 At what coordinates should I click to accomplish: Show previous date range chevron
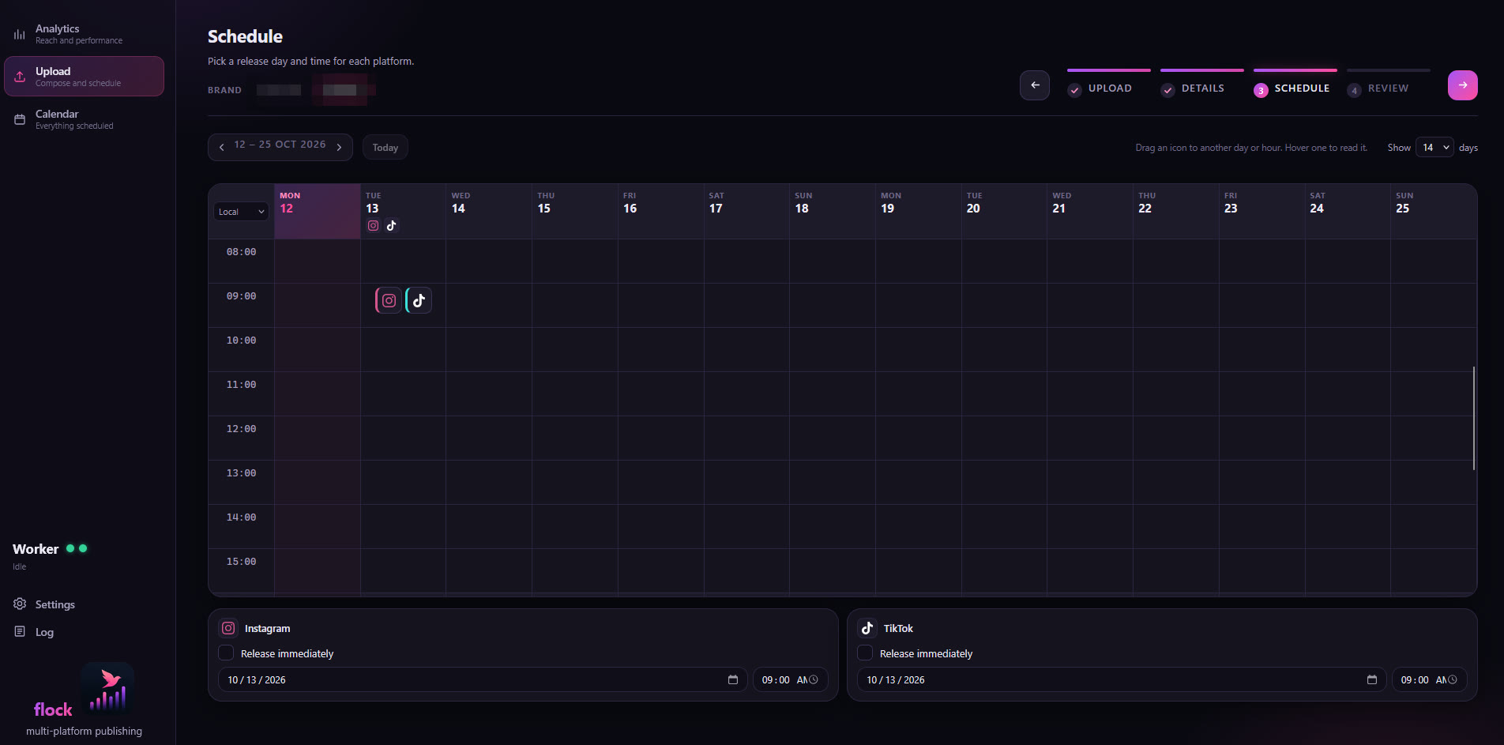pos(222,147)
